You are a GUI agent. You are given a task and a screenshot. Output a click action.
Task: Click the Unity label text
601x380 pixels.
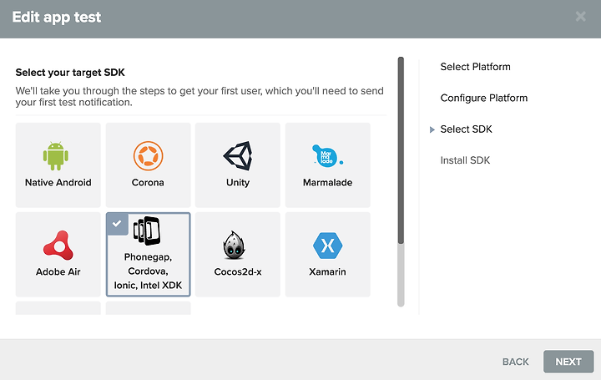pyautogui.click(x=238, y=183)
